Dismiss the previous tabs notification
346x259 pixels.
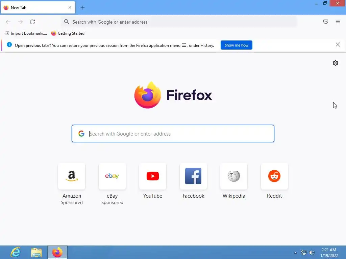(338, 45)
